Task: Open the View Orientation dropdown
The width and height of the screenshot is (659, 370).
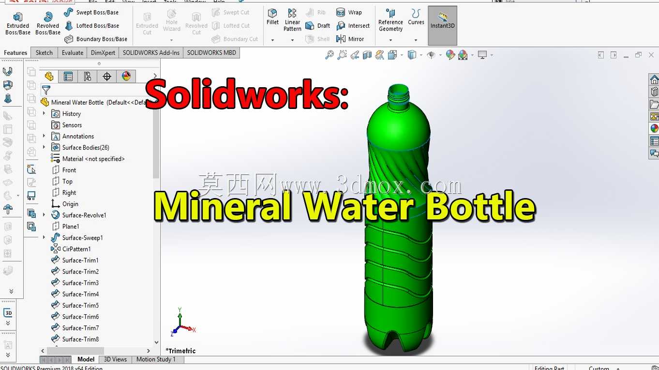Action: tap(402, 55)
